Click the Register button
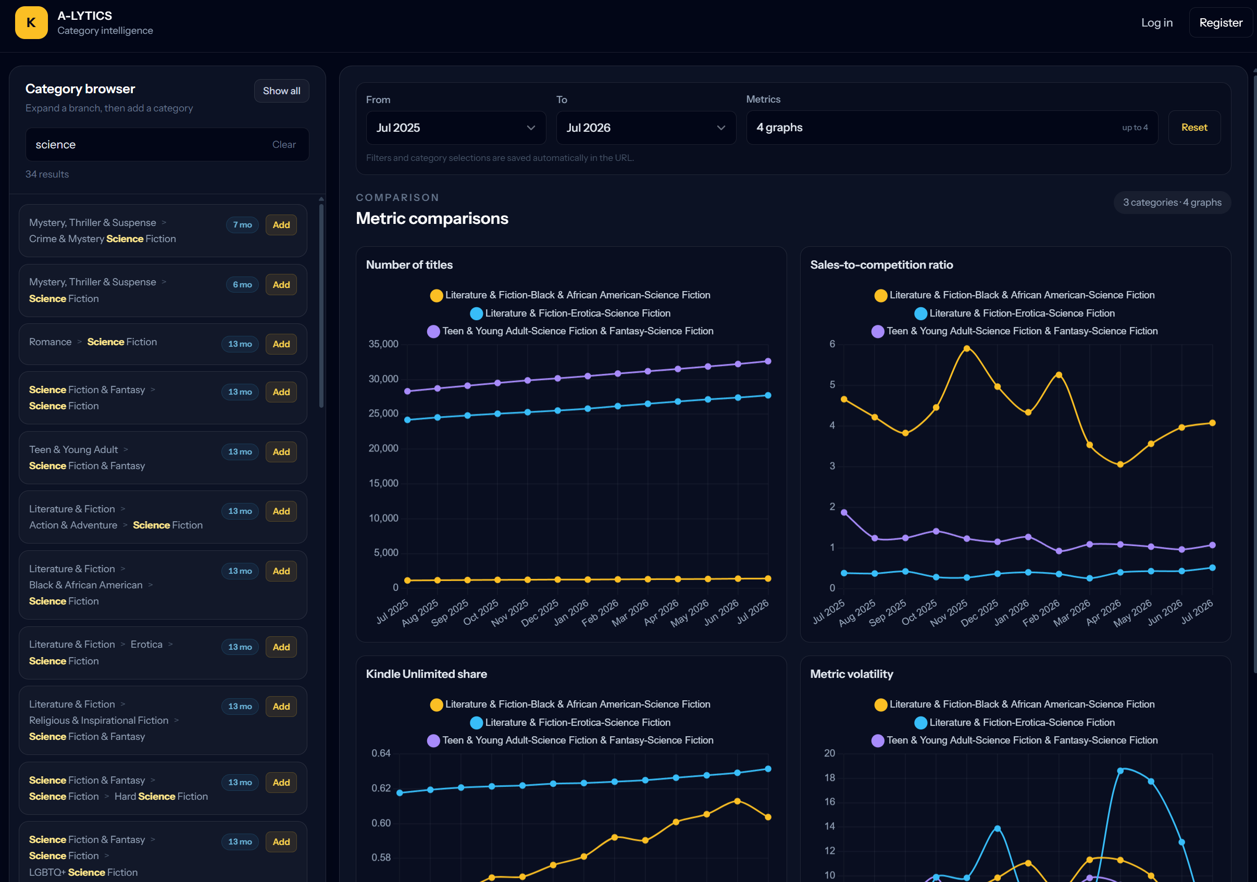The width and height of the screenshot is (1257, 882). click(1221, 22)
